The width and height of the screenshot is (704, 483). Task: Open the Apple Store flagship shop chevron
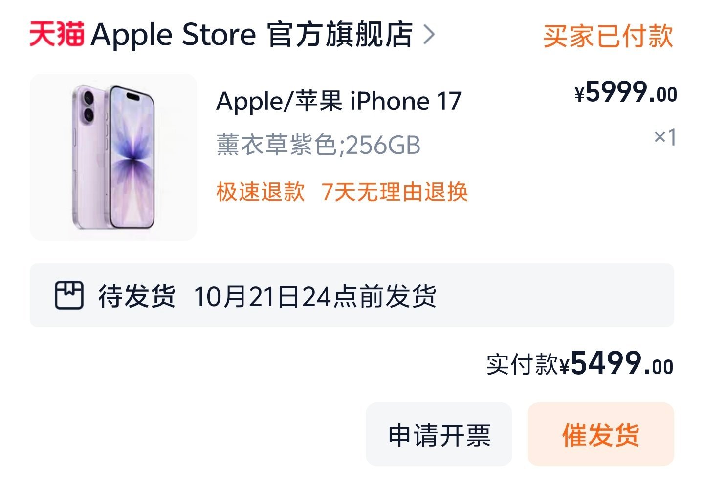429,35
